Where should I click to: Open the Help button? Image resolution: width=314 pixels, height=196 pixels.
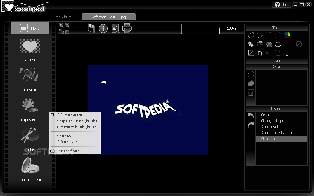281,5
